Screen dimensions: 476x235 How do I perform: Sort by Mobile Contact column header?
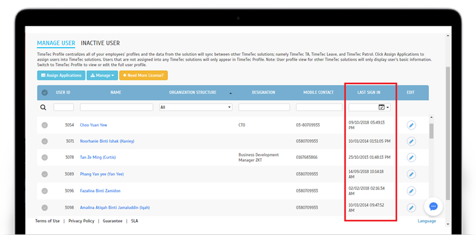tap(318, 93)
